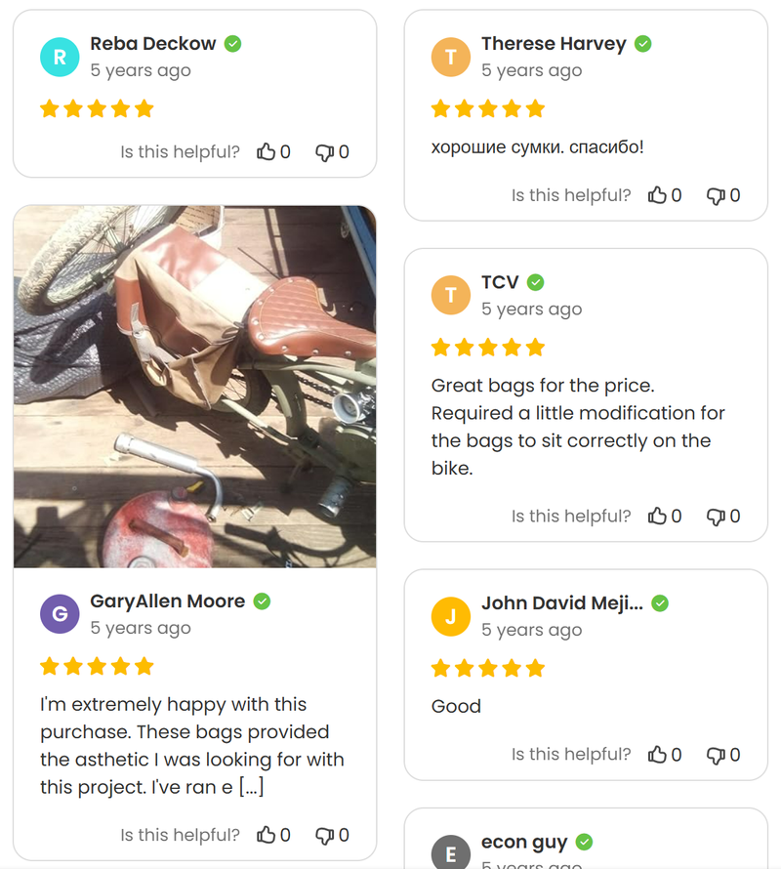Image resolution: width=781 pixels, height=869 pixels.
Task: Click thumbs down on John David Meji's review
Action: coord(716,755)
